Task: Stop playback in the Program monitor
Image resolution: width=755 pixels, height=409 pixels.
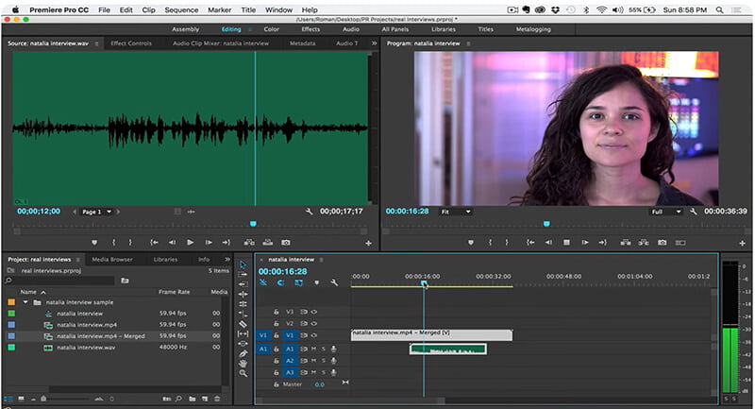Action: click(x=567, y=243)
